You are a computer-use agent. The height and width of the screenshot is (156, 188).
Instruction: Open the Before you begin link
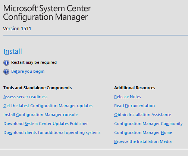coord(28,71)
